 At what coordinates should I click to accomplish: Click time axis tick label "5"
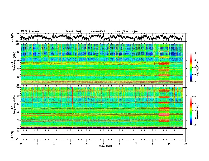(103, 144)
